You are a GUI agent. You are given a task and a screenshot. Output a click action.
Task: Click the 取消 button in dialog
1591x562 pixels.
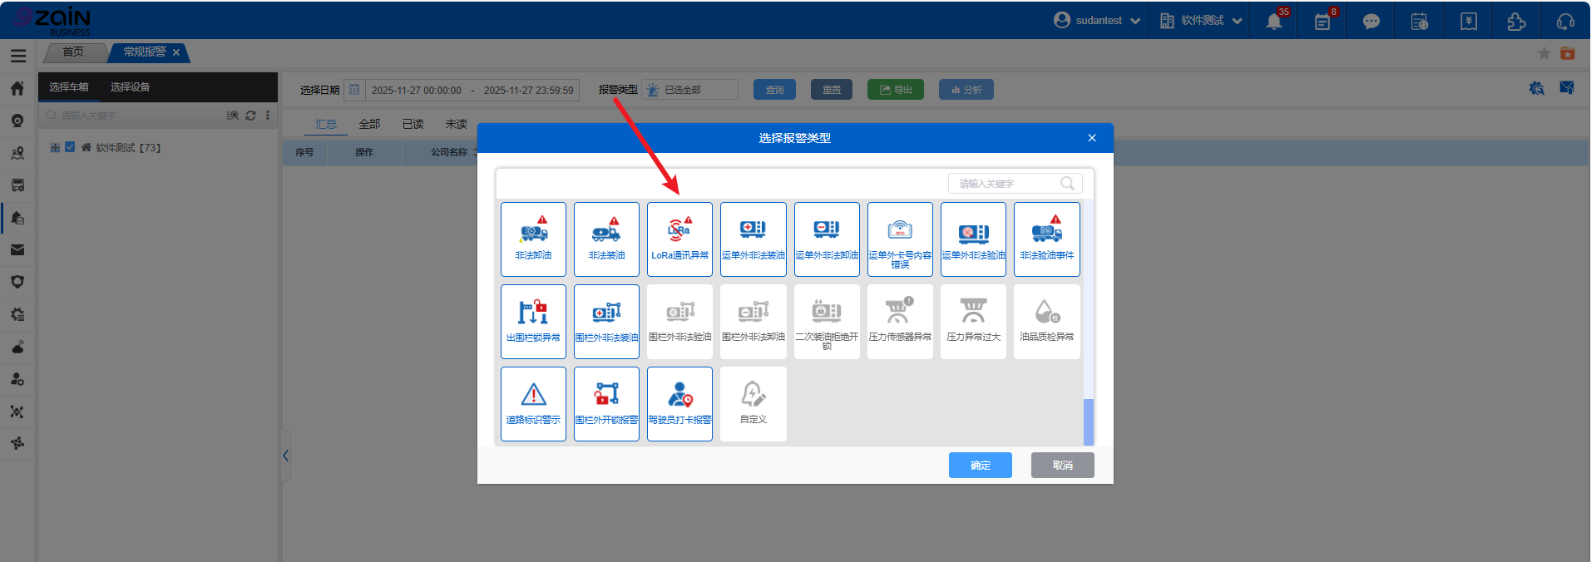click(1062, 466)
